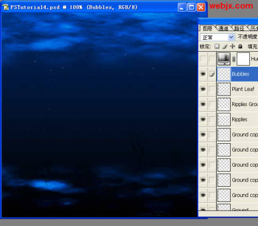Image resolution: width=258 pixels, height=226 pixels.
Task: Hide the Plant Leaf layer
Action: click(x=203, y=89)
